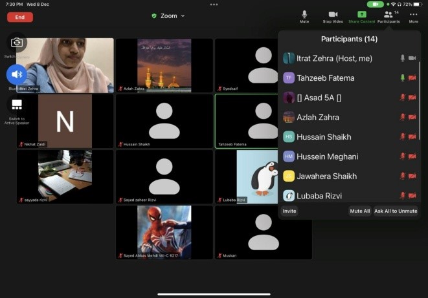The width and height of the screenshot is (428, 298).
Task: Open the More options menu
Action: tap(413, 14)
